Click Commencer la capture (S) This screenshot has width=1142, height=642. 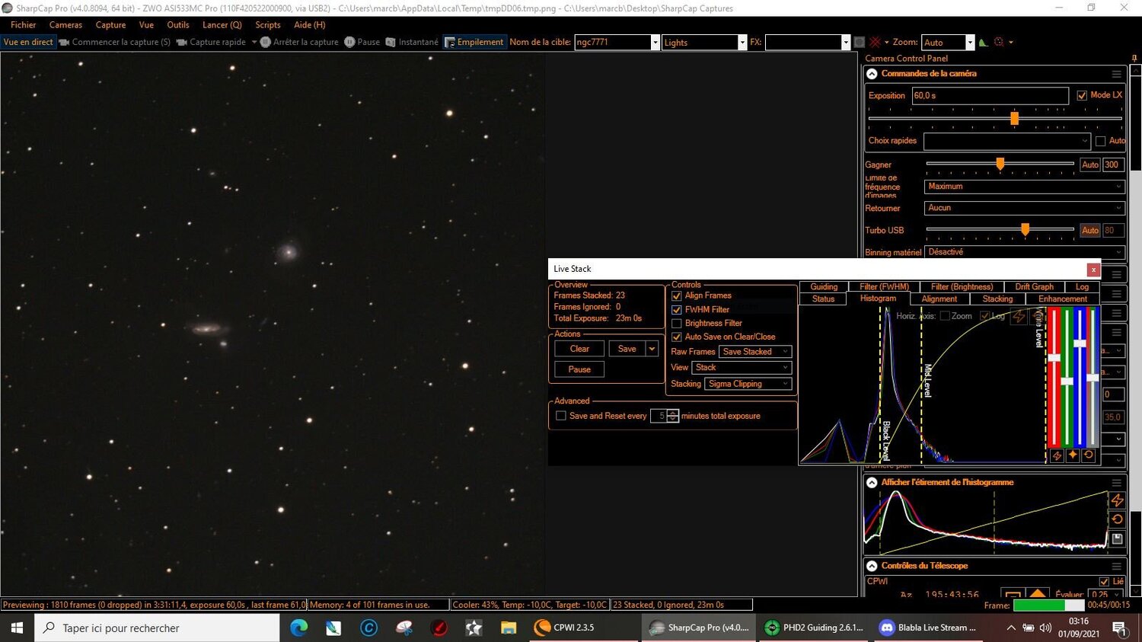click(x=115, y=42)
